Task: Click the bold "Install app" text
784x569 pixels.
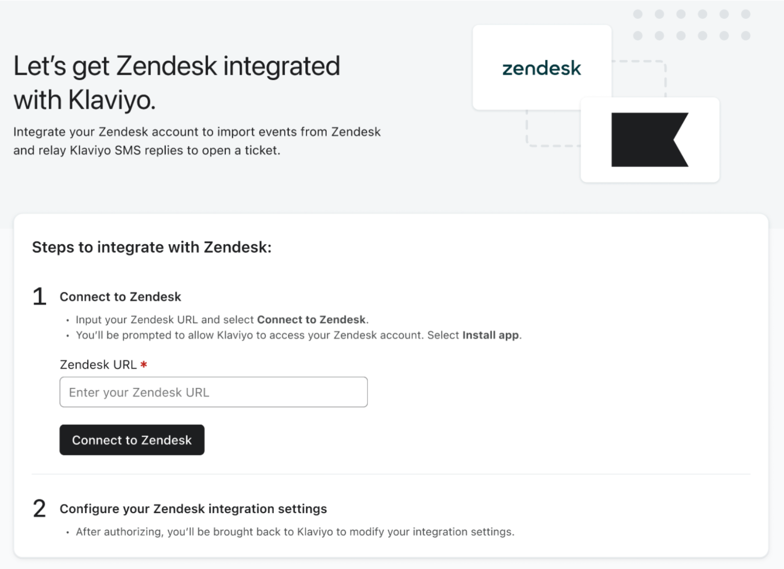Action: (x=490, y=335)
